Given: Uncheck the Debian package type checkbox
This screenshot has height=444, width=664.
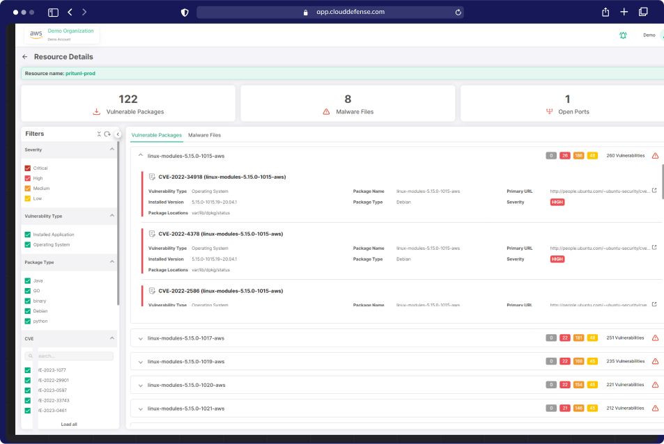Looking at the screenshot, I should tap(28, 311).
